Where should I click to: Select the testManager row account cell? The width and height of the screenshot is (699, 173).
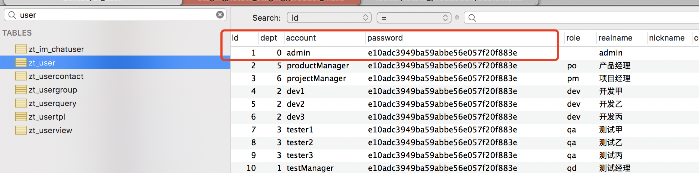(310, 168)
